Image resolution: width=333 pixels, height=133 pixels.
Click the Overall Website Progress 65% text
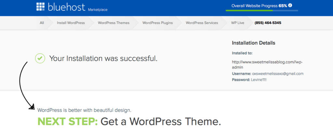point(259,6)
